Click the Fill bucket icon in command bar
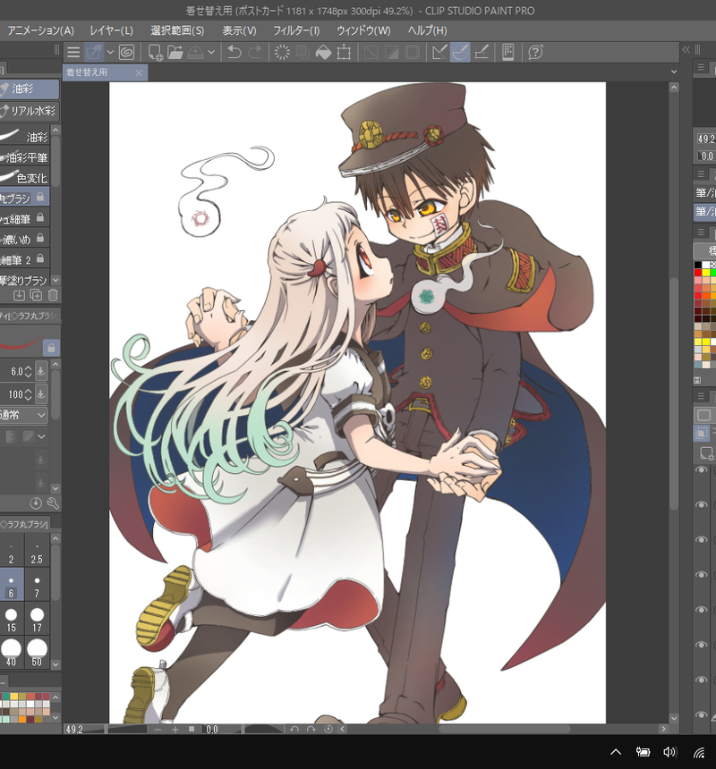This screenshot has height=769, width=716. [323, 53]
